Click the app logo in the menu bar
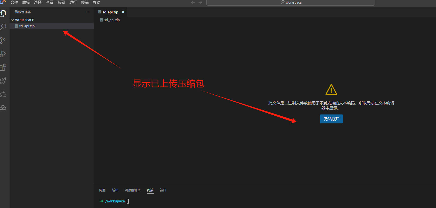 pyautogui.click(x=3, y=2)
